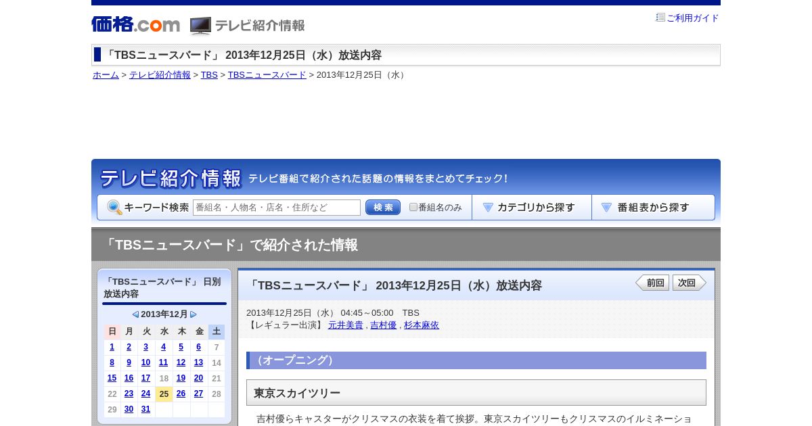812x426 pixels.
Task: Select December 3 in the calendar
Action: pyautogui.click(x=146, y=347)
